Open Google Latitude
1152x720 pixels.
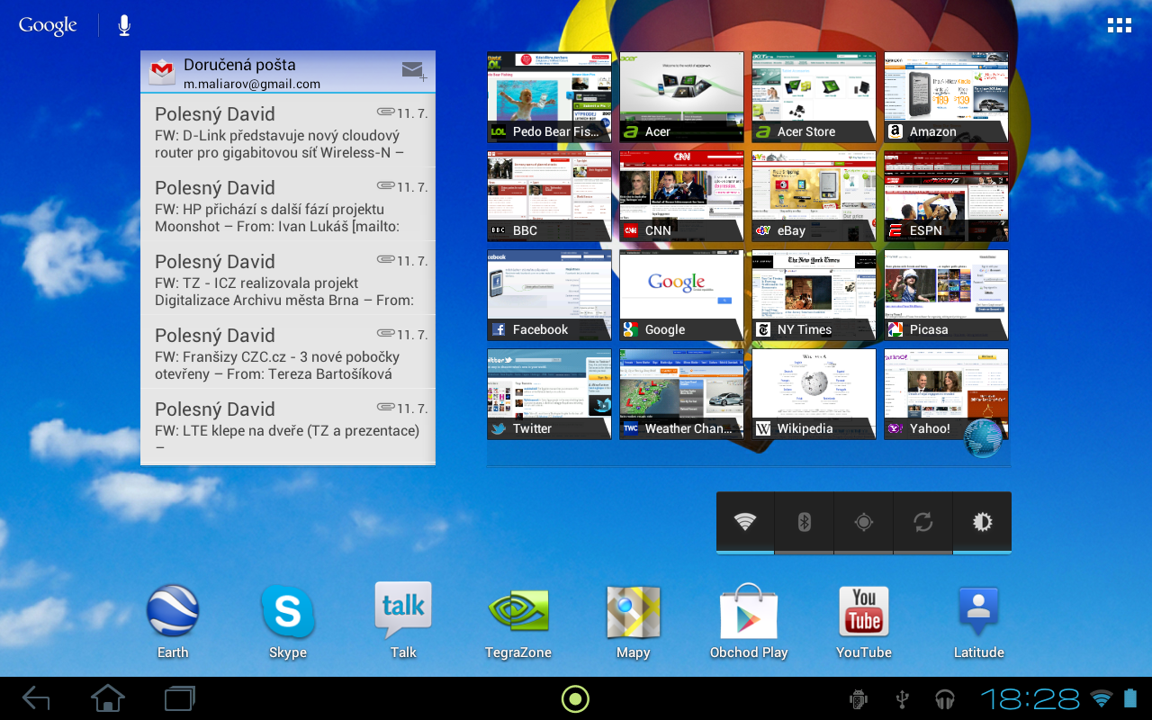pyautogui.click(x=978, y=610)
